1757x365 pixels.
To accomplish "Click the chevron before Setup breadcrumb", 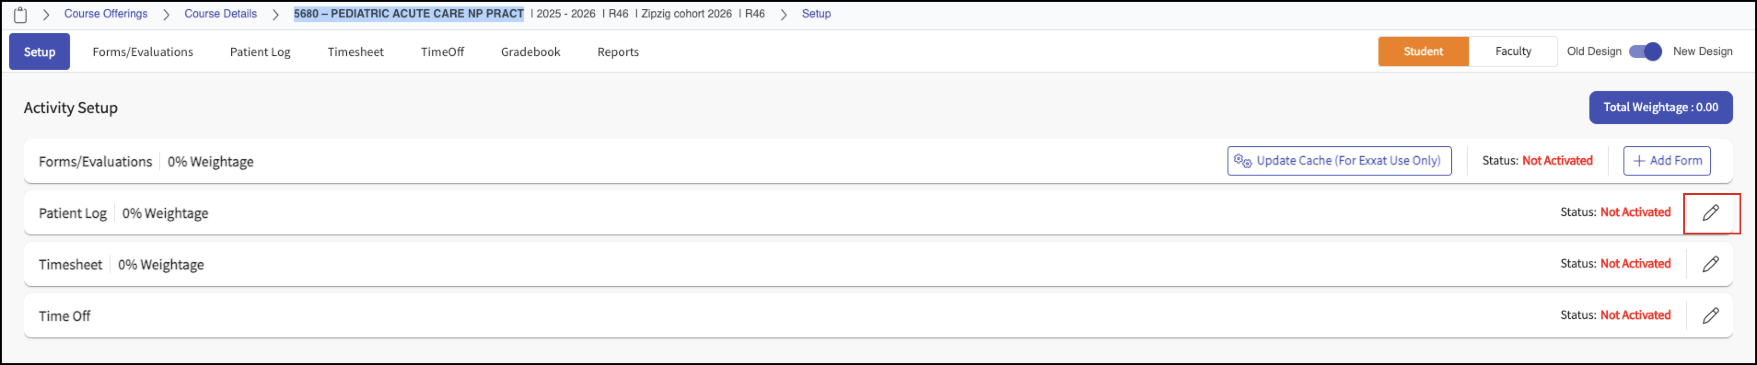I will (x=783, y=14).
